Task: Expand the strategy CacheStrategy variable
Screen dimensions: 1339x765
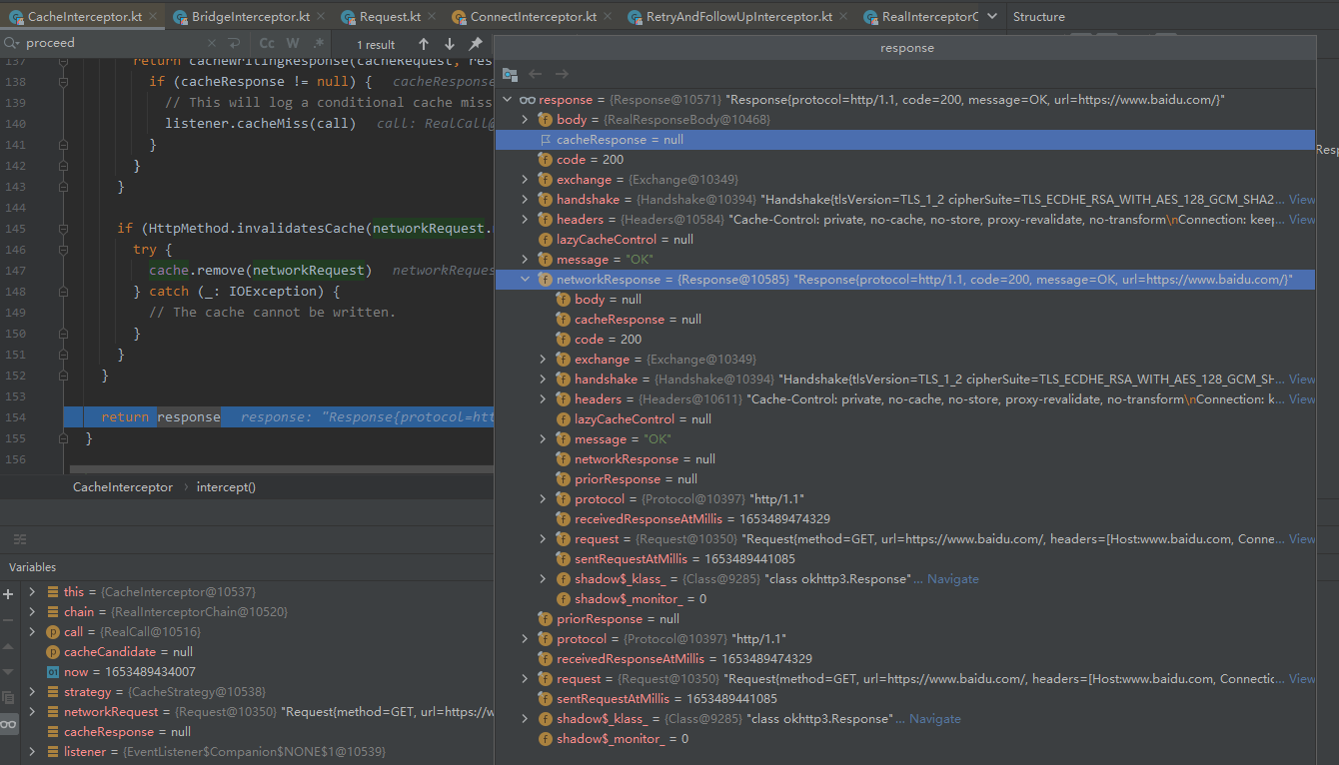Action: click(x=32, y=692)
